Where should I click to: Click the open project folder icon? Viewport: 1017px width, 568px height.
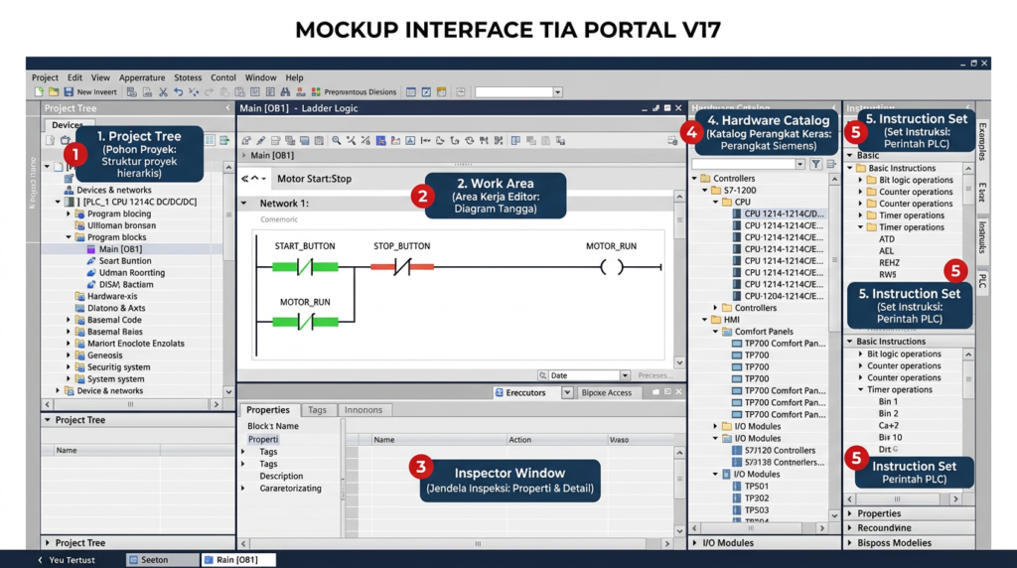tap(54, 92)
